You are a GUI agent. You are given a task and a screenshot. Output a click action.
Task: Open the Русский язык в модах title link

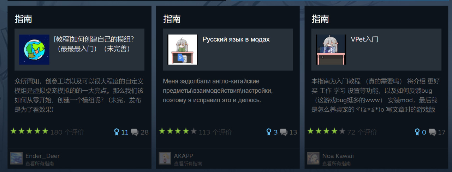tap(236, 39)
